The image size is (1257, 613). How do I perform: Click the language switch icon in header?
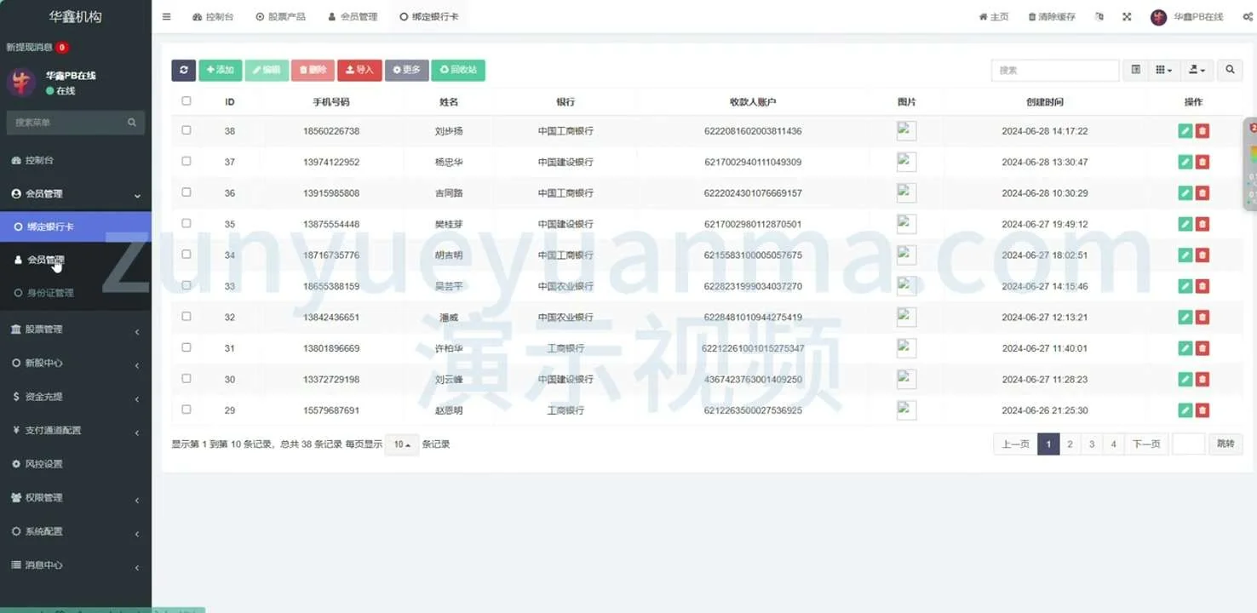coord(1099,17)
